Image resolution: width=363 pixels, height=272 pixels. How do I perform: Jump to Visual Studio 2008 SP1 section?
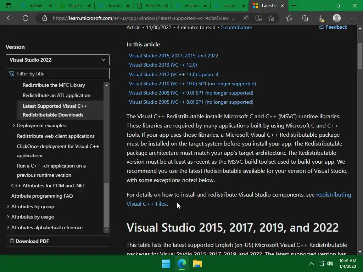(191, 93)
